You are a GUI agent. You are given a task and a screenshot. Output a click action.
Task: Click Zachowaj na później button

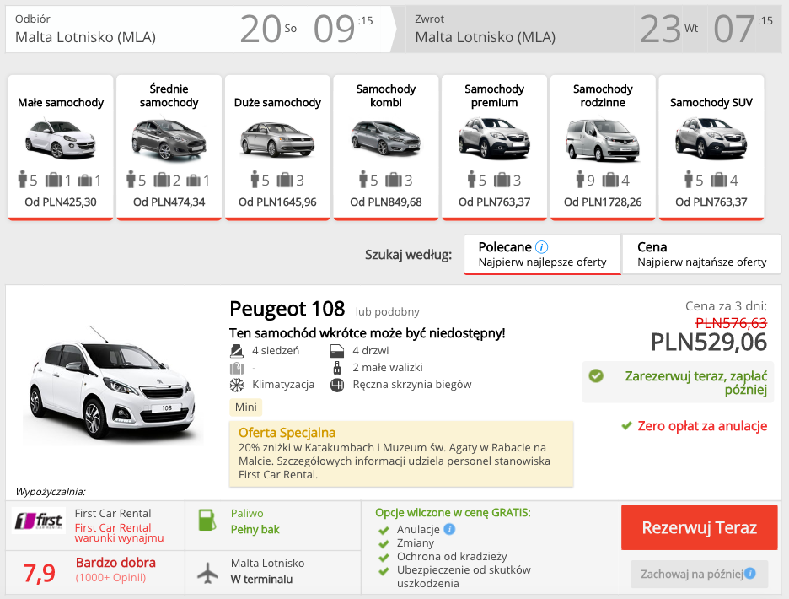(x=699, y=574)
